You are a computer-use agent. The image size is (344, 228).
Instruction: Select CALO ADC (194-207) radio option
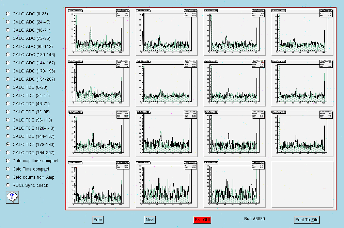click(x=8, y=79)
